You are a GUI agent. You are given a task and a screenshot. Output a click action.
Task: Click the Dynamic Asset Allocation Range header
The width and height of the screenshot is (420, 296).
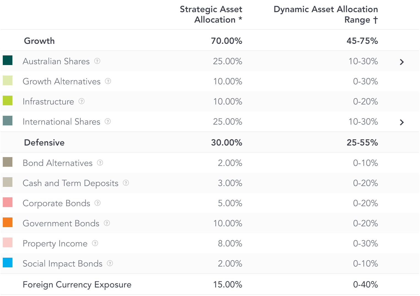click(326, 14)
